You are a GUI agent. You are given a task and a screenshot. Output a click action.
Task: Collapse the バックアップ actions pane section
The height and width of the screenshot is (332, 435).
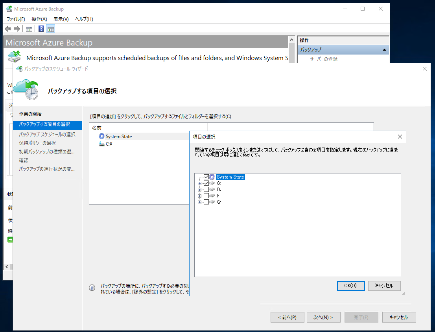pos(384,49)
